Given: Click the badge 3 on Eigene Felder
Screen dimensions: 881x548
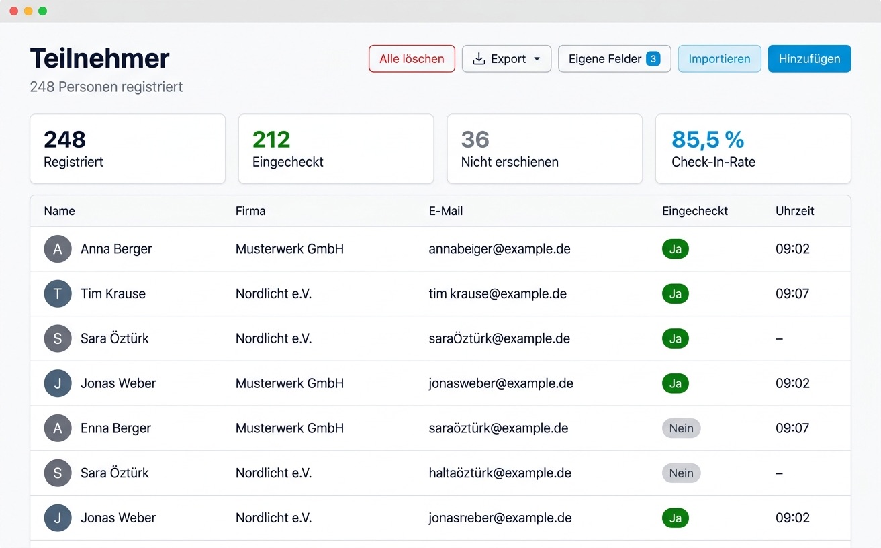Looking at the screenshot, I should tap(653, 58).
